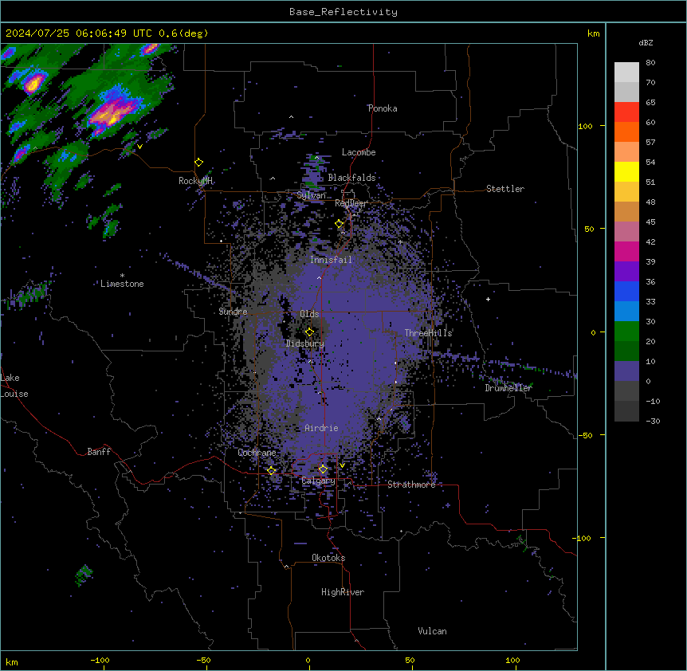Click the yellow diamond between Olds and Didsbury

tap(309, 332)
